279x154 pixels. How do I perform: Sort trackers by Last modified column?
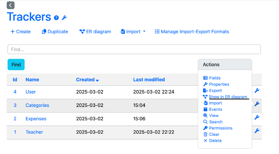(x=149, y=80)
